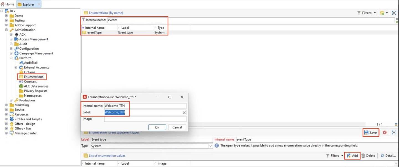Open Detail of enumeration value
Viewport: 399px width, 167px height.
coord(388,156)
